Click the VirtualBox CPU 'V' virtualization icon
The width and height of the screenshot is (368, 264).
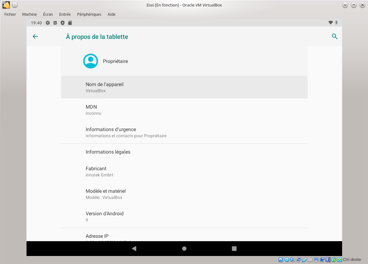[328, 260]
